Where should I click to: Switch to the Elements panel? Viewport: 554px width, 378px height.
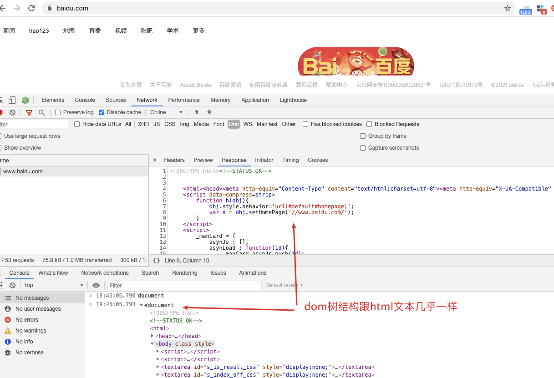coord(53,100)
